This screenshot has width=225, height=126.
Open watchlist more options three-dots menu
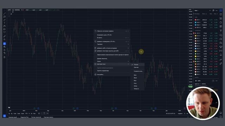(x=217, y=10)
